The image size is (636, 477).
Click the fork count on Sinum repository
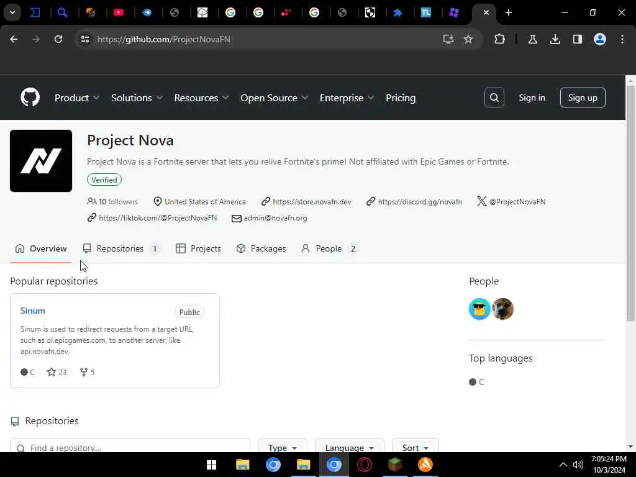coord(87,372)
